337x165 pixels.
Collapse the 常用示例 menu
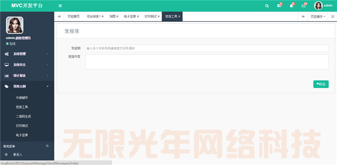point(27,86)
